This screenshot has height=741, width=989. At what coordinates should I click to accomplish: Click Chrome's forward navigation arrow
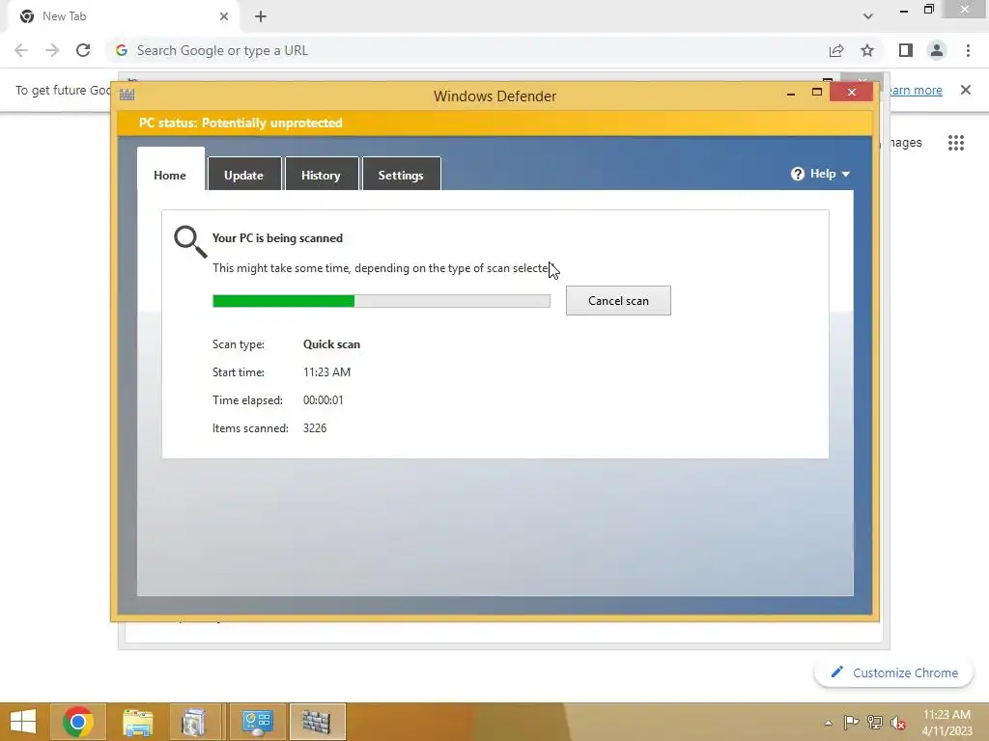pyautogui.click(x=52, y=50)
